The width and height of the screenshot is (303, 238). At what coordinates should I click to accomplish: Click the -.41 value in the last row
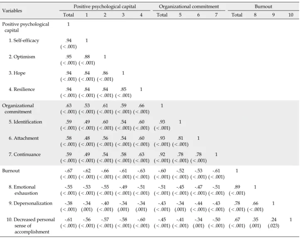(x=180, y=220)
